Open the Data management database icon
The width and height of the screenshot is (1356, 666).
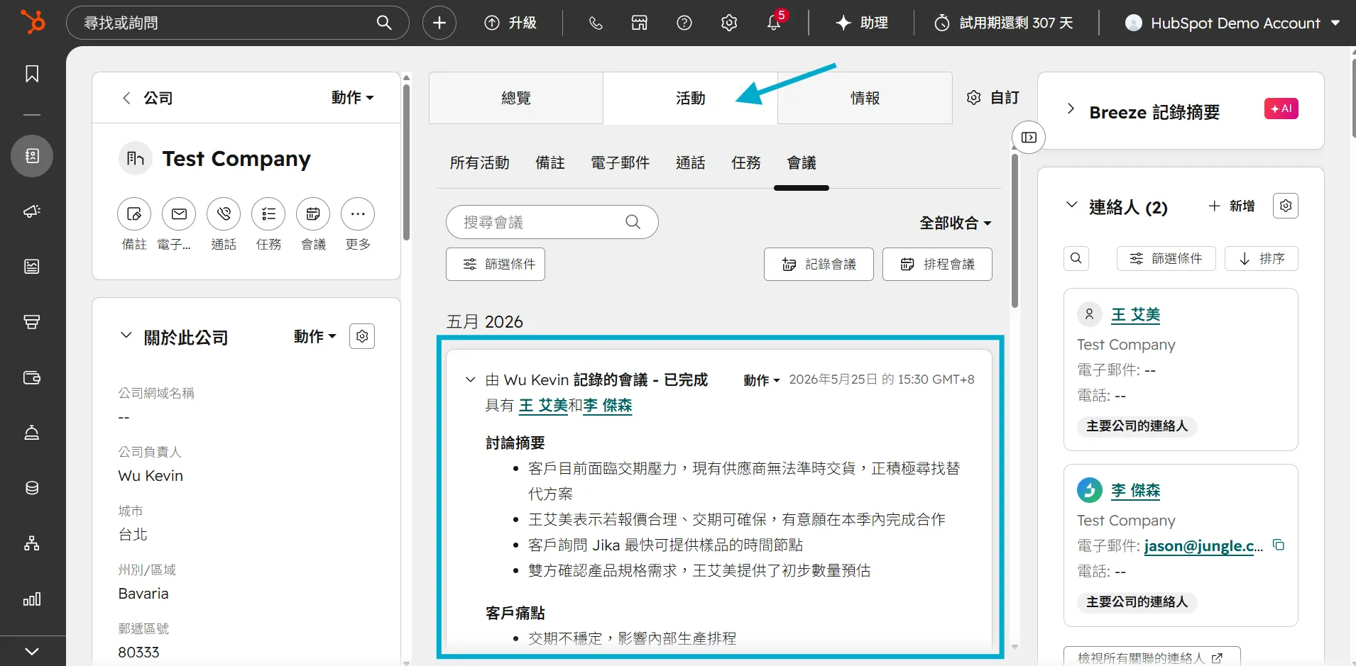click(32, 488)
